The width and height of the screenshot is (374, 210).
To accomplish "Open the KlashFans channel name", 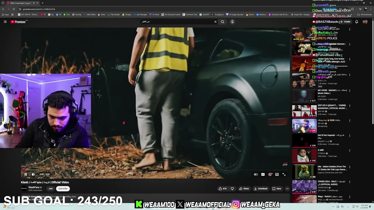I will point(34,187).
